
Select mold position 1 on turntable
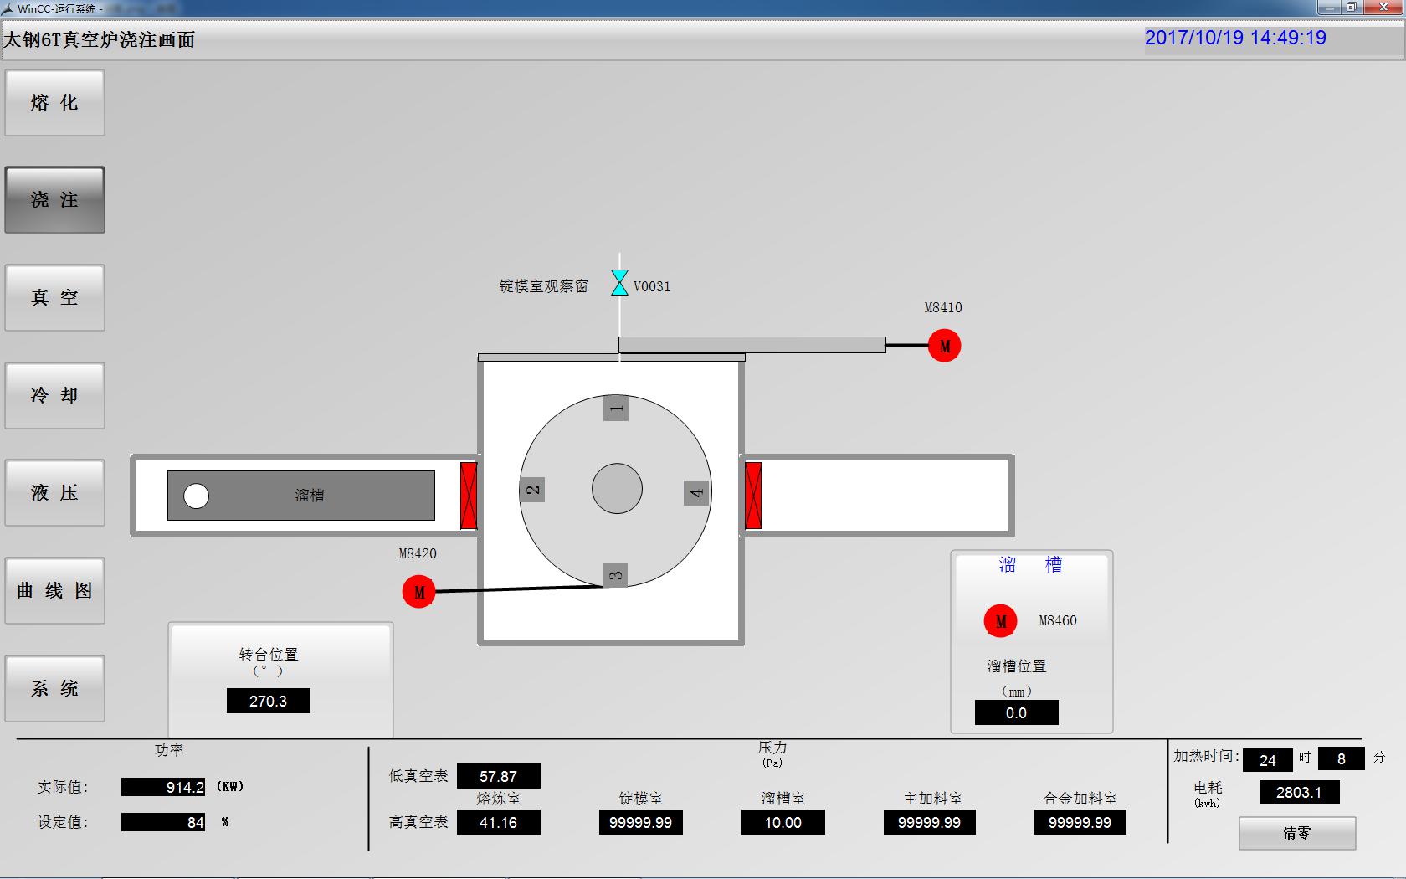tap(616, 409)
